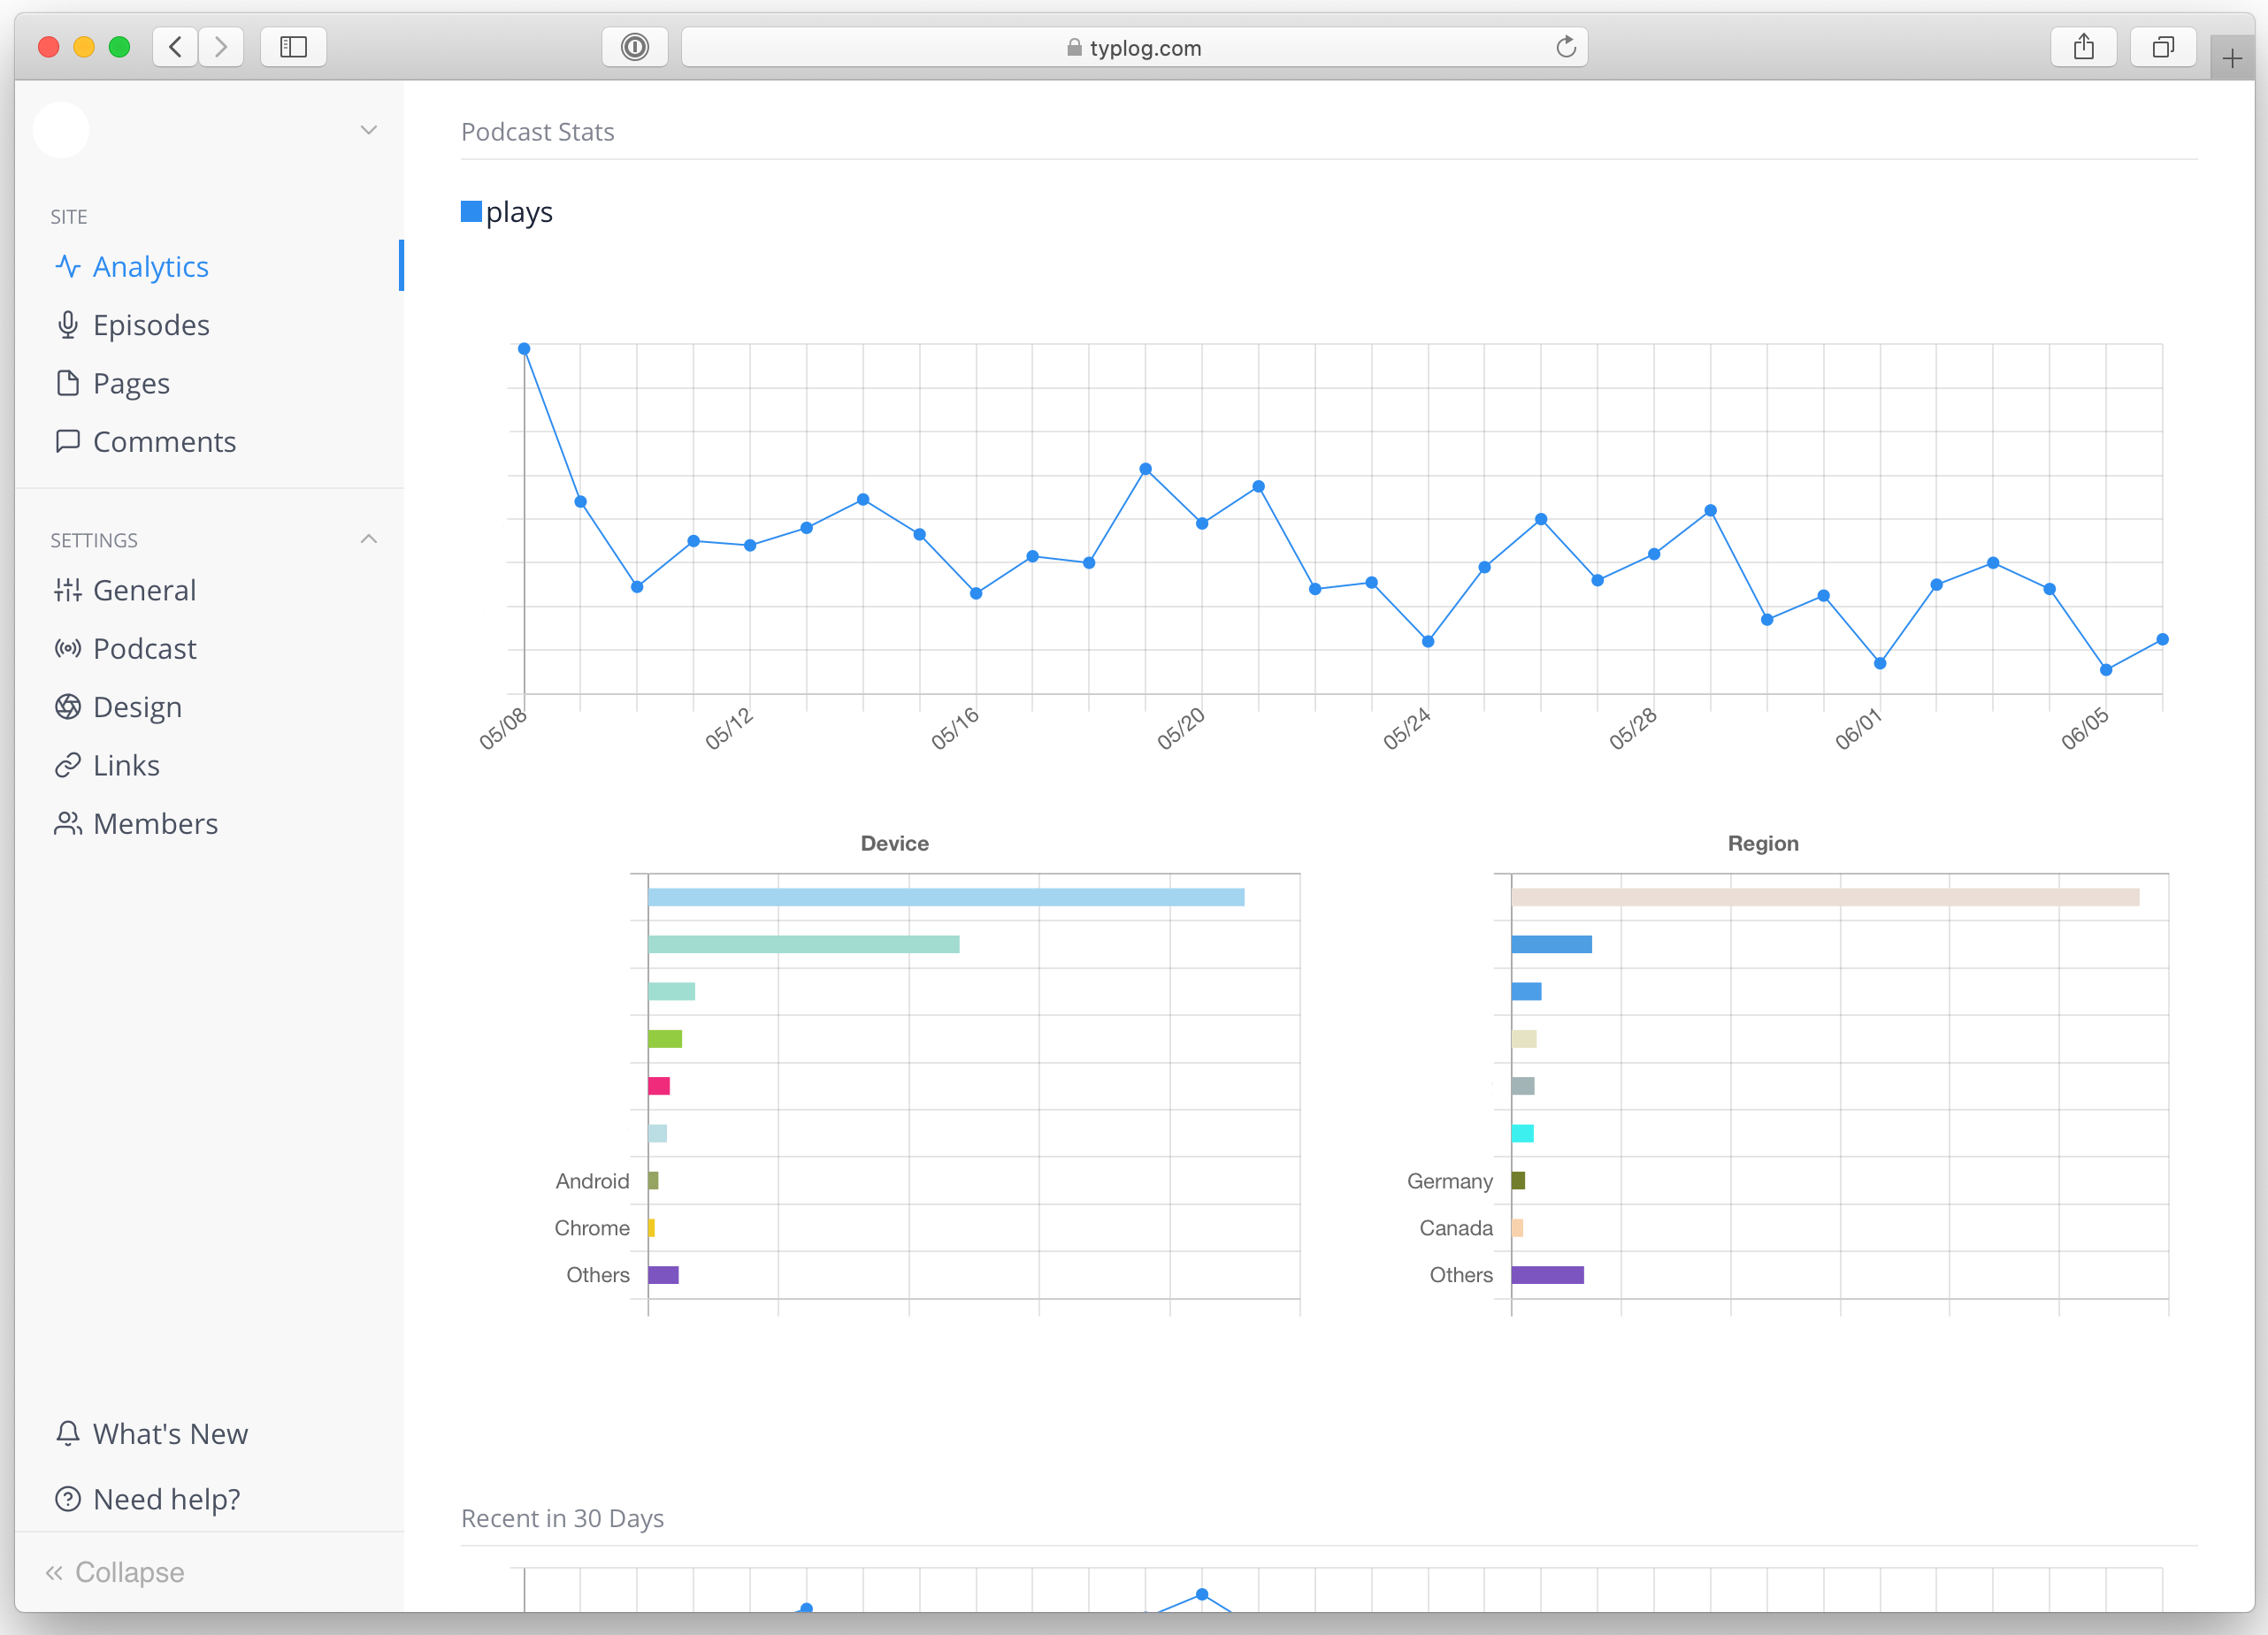2268x1635 pixels.
Task: Collapse the SETTINGS section chevron
Action: point(369,539)
